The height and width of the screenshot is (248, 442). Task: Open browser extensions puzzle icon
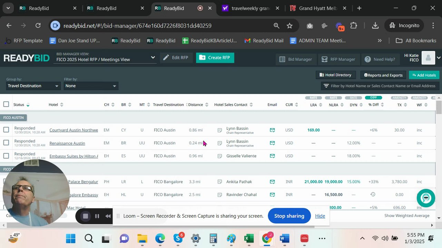coord(354,25)
